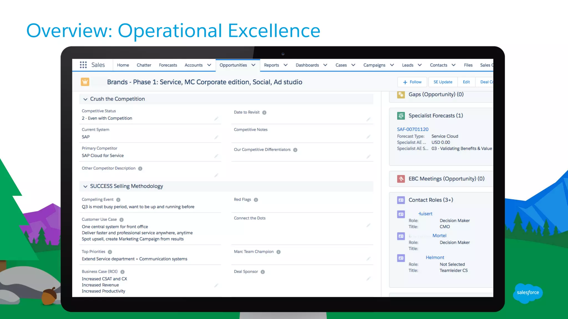Click the Edit button
Viewport: 568px width, 319px height.
[x=466, y=82]
